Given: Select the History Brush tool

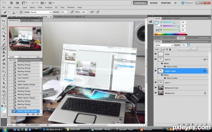Looking at the screenshot, I should point(4,56).
